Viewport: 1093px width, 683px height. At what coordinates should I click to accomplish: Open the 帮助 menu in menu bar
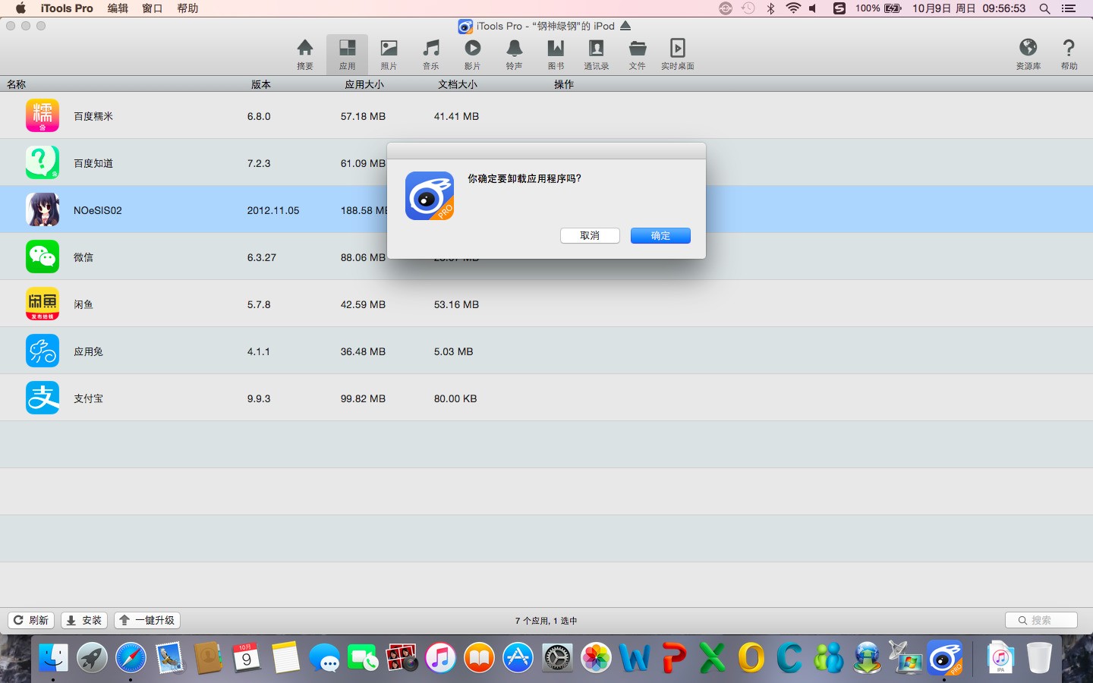tap(187, 8)
